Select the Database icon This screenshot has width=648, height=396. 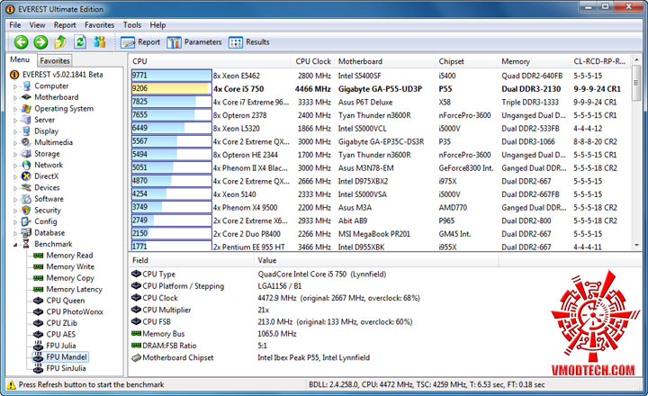26,233
